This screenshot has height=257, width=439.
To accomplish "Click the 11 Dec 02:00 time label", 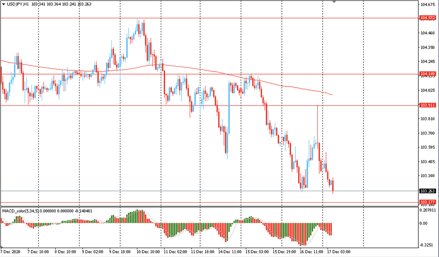I will [175, 252].
